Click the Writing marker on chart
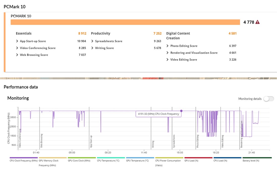 click(153, 144)
